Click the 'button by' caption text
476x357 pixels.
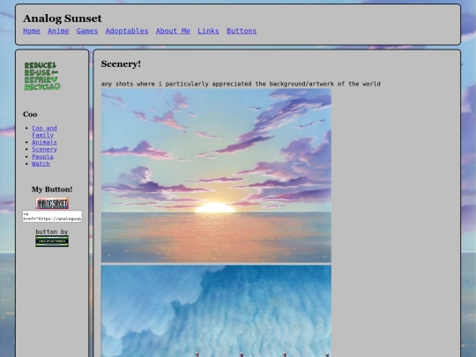tap(52, 232)
